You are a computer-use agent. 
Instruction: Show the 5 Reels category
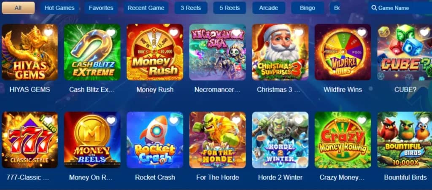pos(230,8)
